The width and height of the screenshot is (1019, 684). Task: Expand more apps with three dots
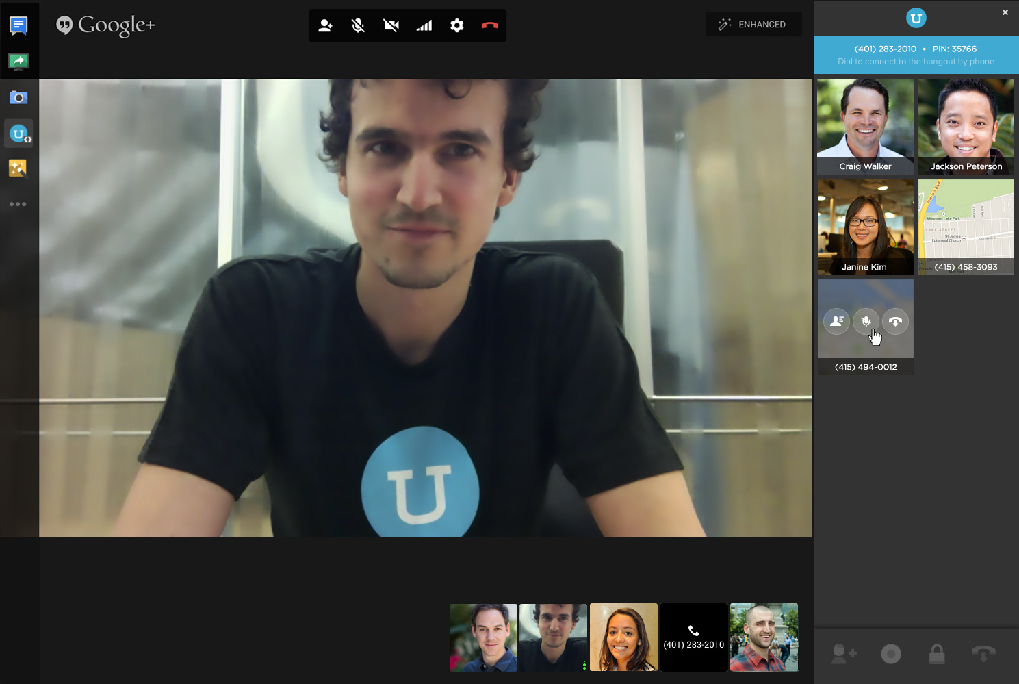(x=18, y=204)
